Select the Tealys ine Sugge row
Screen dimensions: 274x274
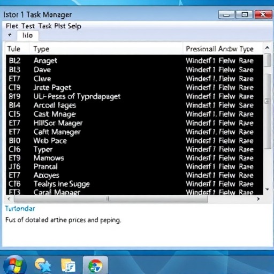134,184
